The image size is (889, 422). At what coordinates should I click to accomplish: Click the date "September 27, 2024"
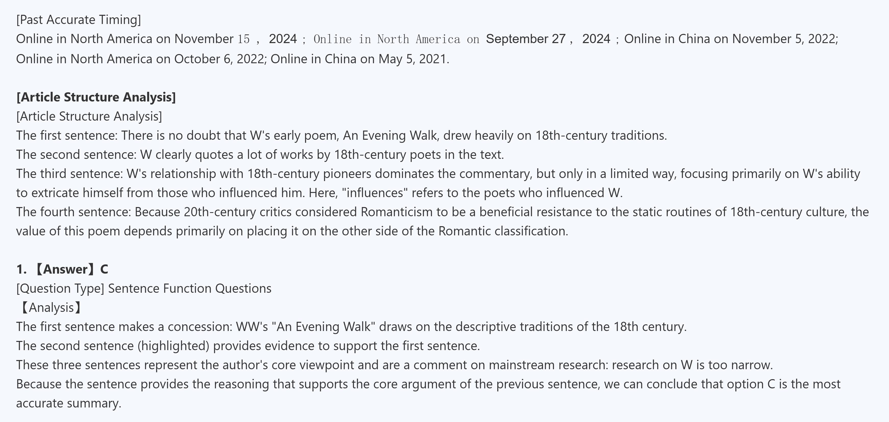(x=548, y=39)
